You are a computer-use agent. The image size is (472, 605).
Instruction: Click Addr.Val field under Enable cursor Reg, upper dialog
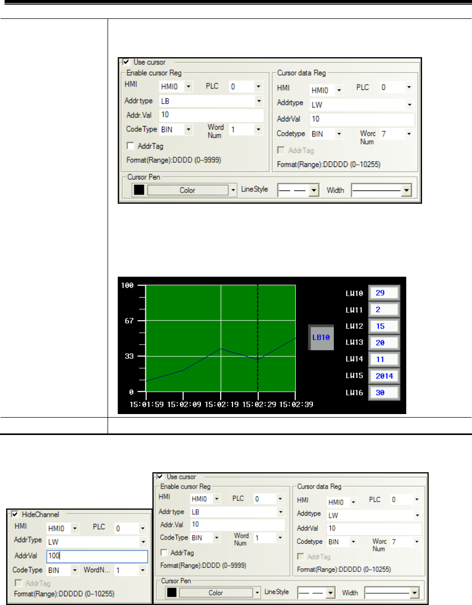211,114
